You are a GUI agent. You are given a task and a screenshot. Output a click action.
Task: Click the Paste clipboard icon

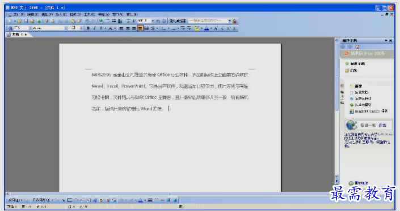[x=73, y=21]
